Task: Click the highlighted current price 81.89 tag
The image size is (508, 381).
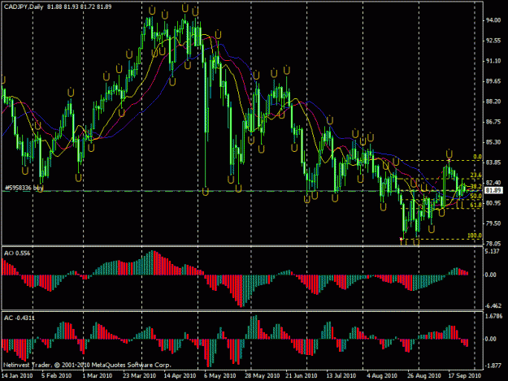Action: tap(493, 190)
